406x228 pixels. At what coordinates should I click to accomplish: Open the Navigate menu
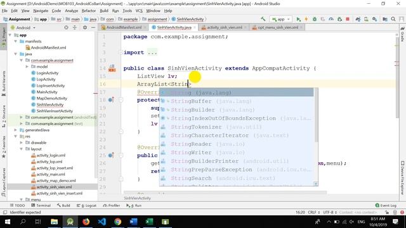tap(41, 11)
